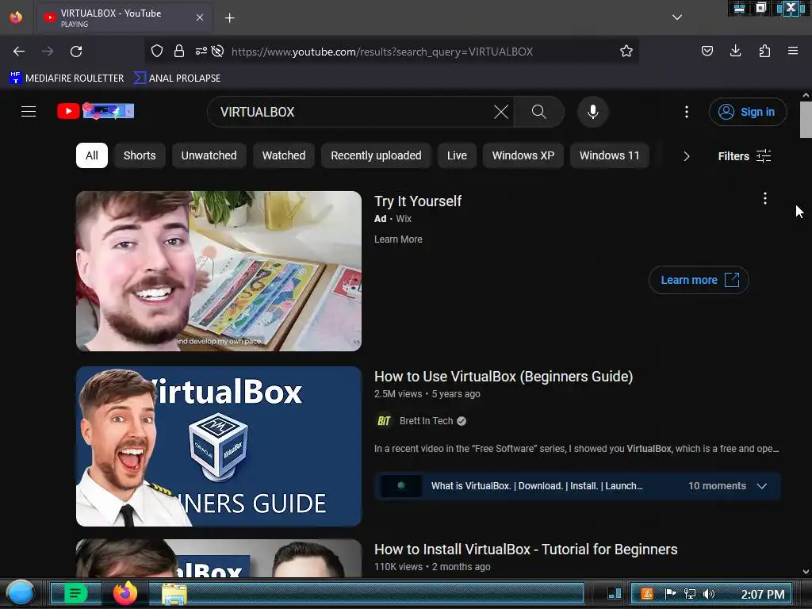Open the second bookmarks toolbar item
The image size is (812, 609).
177,79
